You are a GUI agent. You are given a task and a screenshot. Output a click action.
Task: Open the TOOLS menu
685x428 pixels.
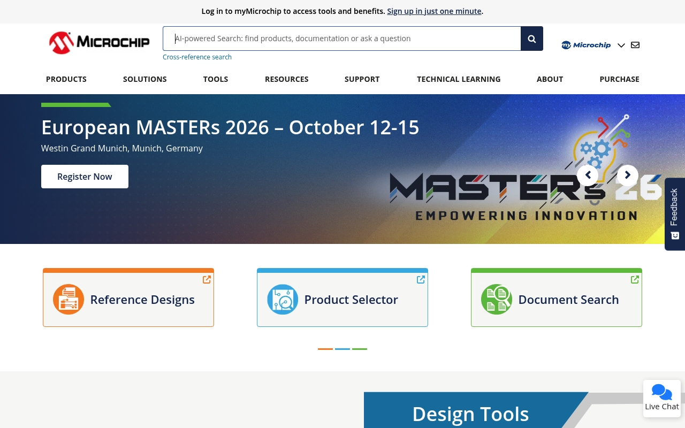(x=216, y=79)
